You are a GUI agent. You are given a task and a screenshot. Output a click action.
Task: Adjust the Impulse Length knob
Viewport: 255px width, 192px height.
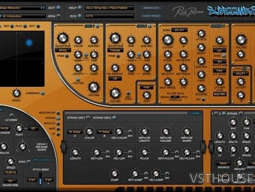point(144,132)
